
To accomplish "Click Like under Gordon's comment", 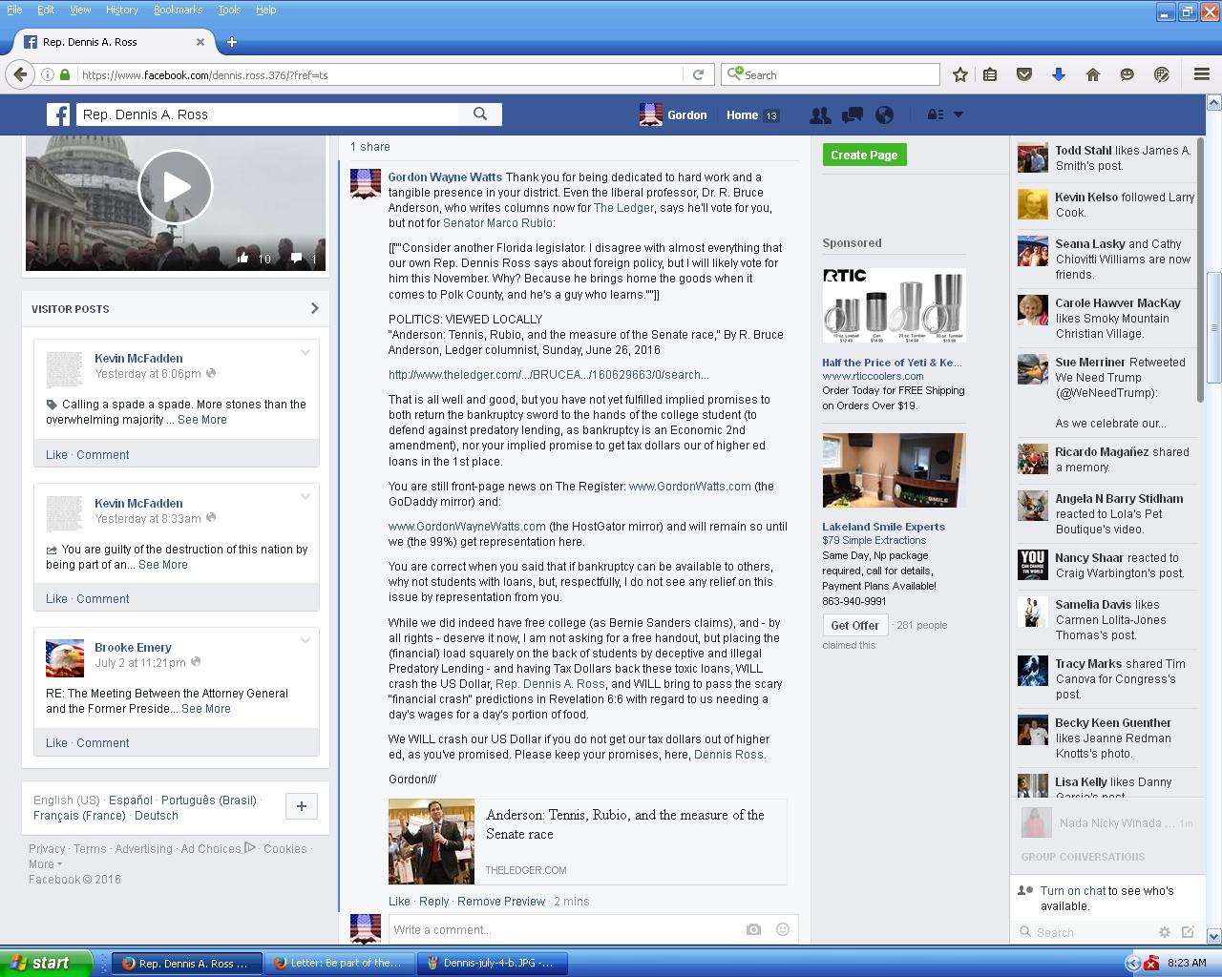I will click(x=399, y=902).
